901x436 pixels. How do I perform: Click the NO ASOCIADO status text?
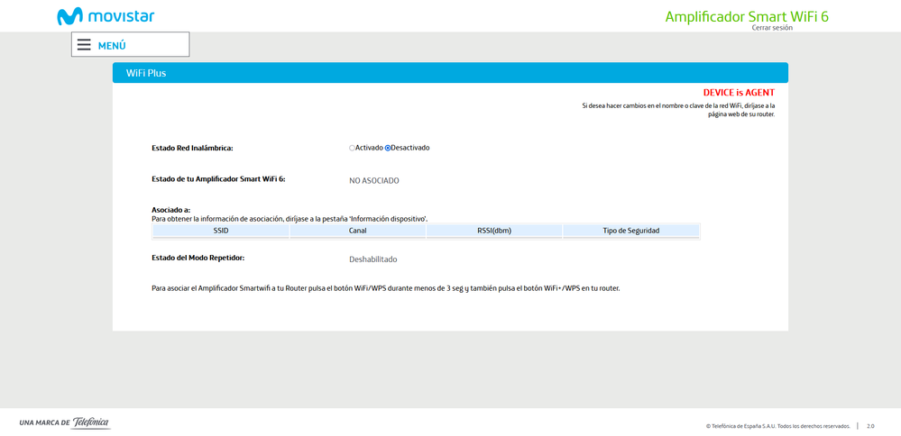tap(373, 180)
